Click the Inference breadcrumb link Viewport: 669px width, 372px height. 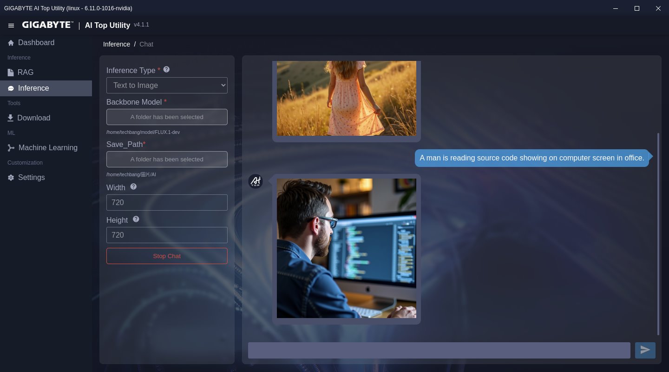[x=117, y=44]
